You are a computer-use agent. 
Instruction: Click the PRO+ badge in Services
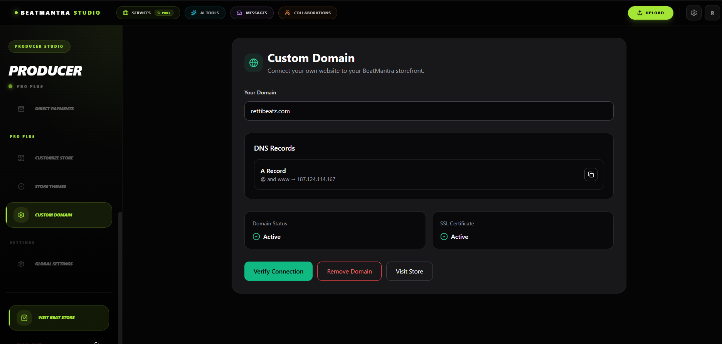[164, 13]
